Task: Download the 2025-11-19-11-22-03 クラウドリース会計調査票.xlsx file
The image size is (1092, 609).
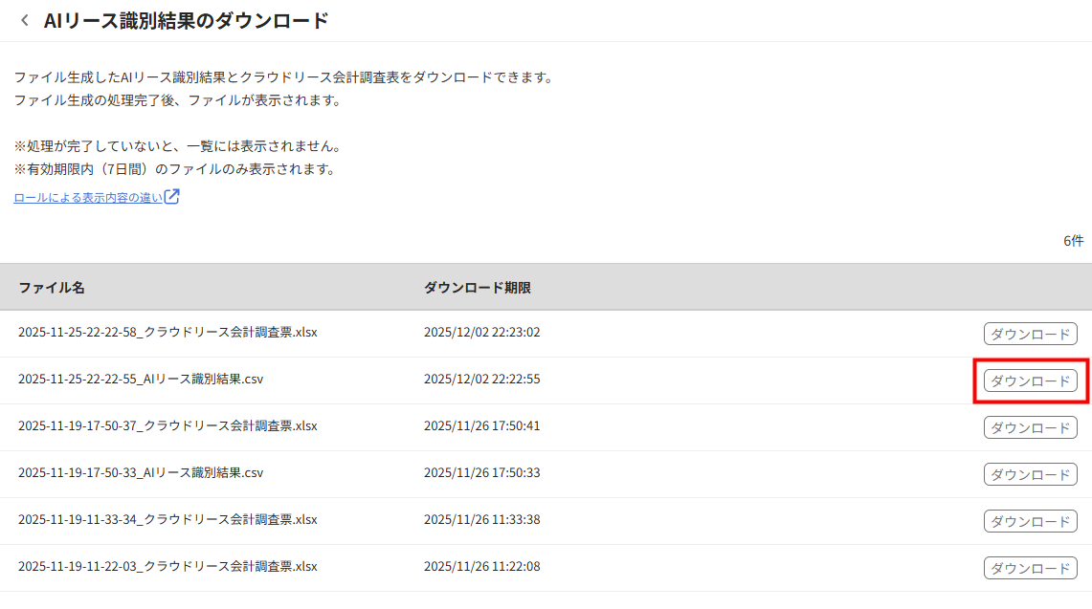Action: [x=1030, y=568]
